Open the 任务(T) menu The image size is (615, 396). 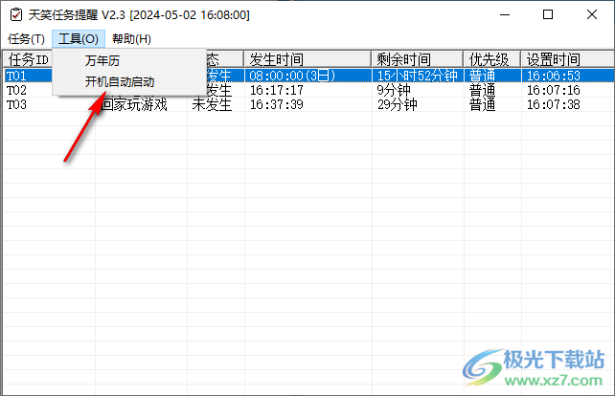26,39
